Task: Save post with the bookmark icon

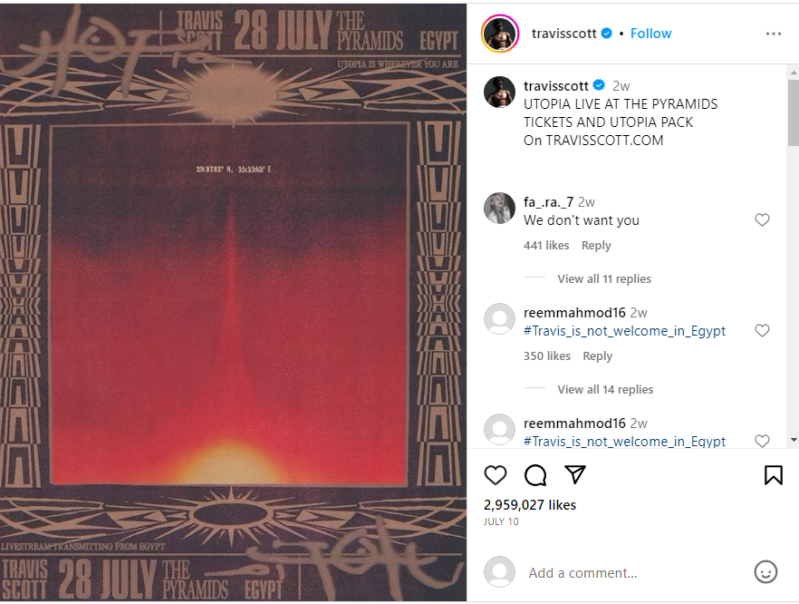Action: (773, 475)
